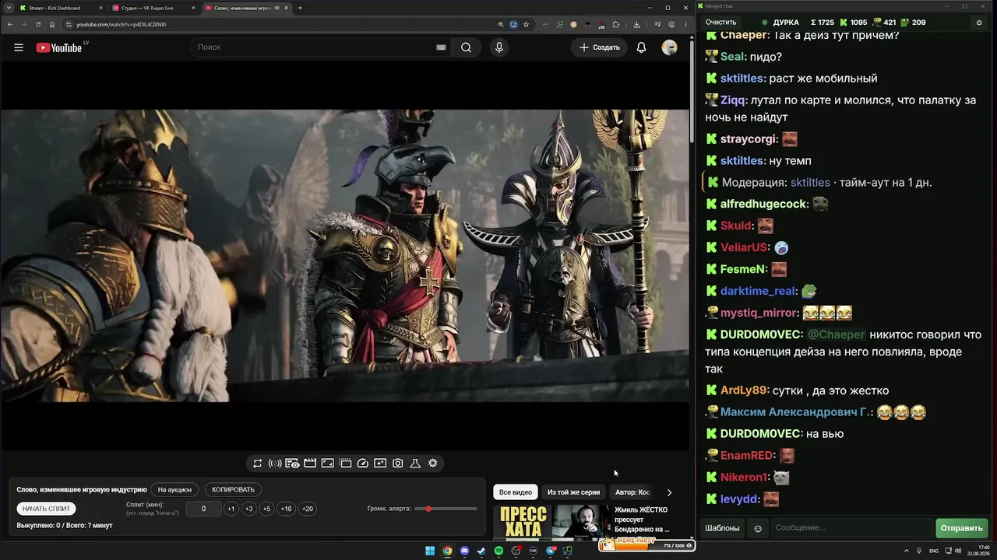
Task: Open the emoji picker in chat
Action: coord(758,529)
